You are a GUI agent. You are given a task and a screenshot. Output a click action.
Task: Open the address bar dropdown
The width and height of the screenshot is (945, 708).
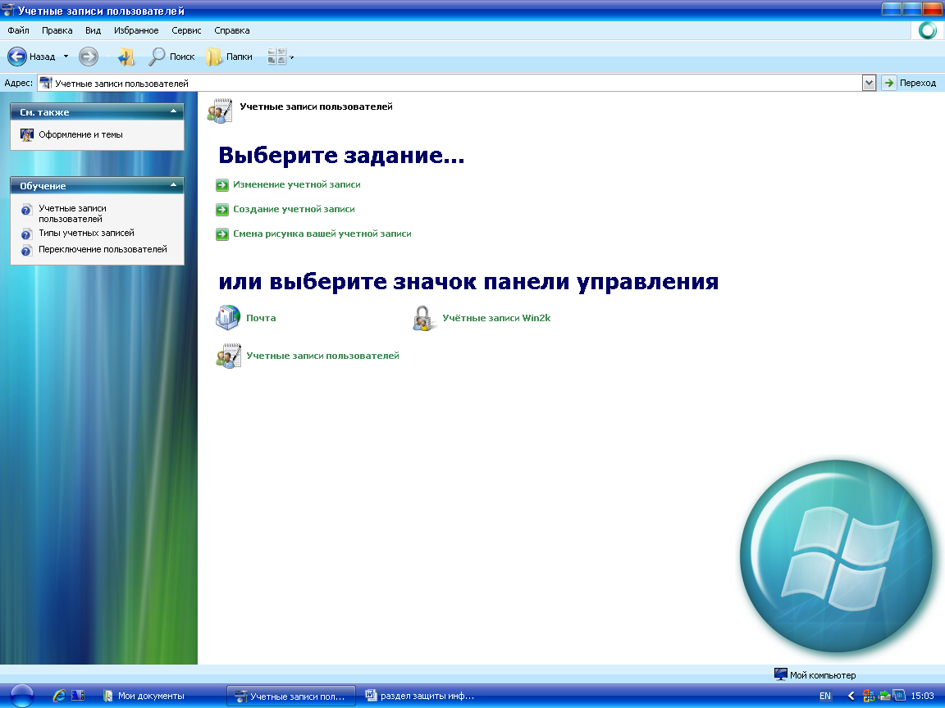(869, 83)
